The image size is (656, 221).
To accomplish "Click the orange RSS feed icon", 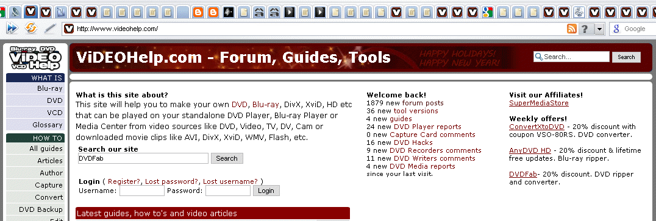I will (571, 29).
